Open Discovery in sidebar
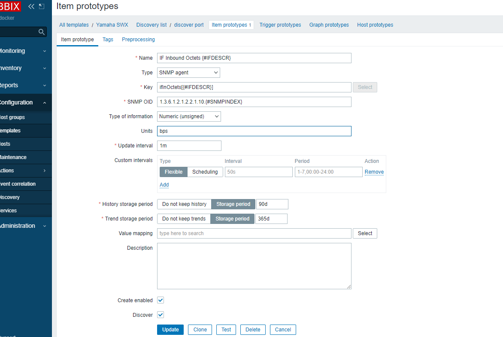Screen dimensions: 503x337 26,197
